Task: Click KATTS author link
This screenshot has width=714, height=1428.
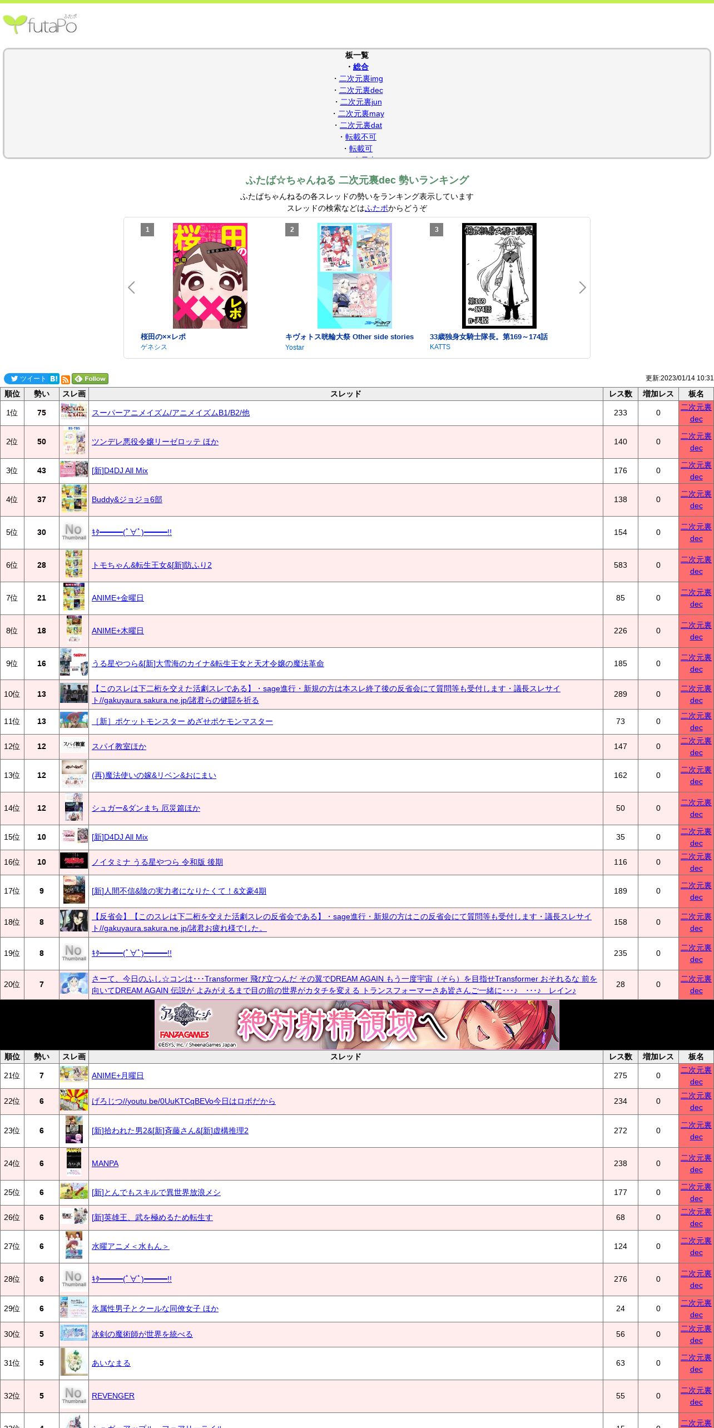Action: (440, 347)
